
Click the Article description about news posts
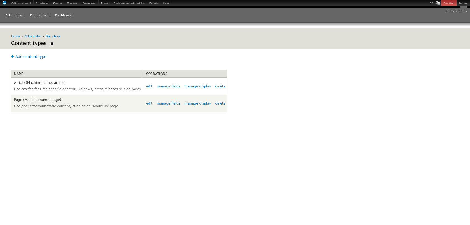point(78,89)
